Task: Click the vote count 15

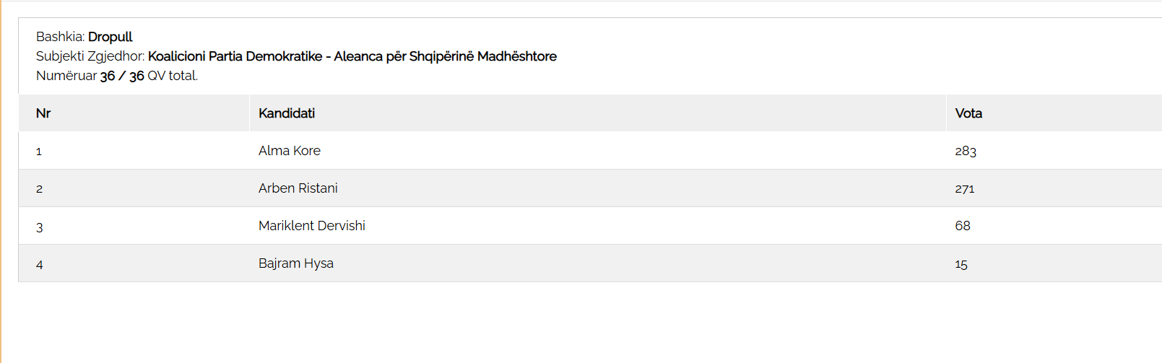Action: 961,264
